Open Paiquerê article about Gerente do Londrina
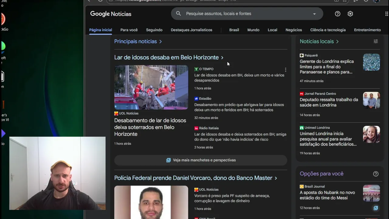The height and width of the screenshot is (219, 389). [327, 67]
